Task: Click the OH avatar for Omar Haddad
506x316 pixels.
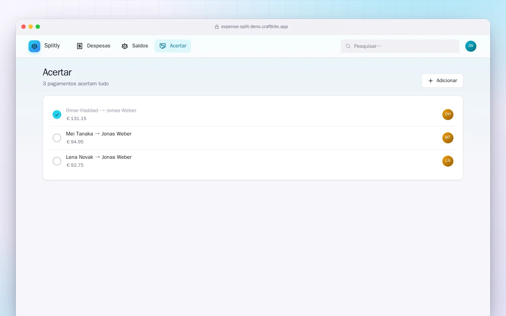Action: [x=448, y=115]
